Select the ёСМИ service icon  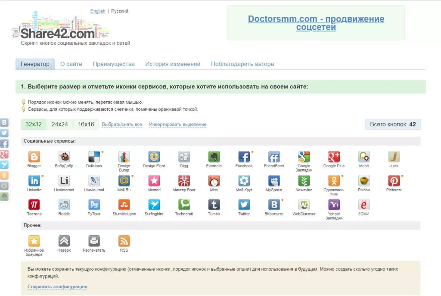pos(364,205)
